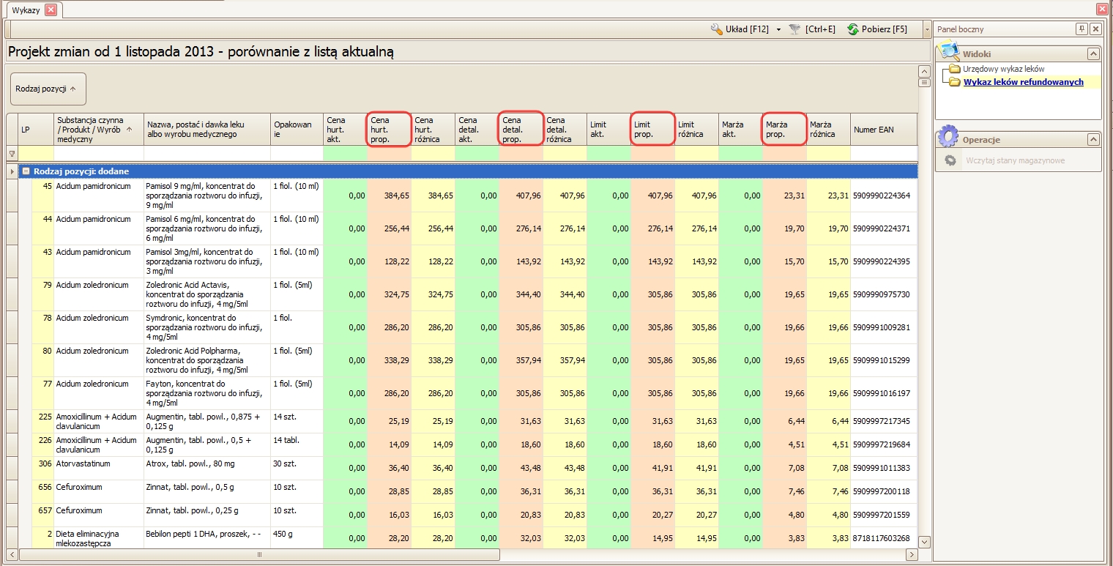Click the green Pobierz refresh icon
The height and width of the screenshot is (566, 1113).
(x=852, y=29)
